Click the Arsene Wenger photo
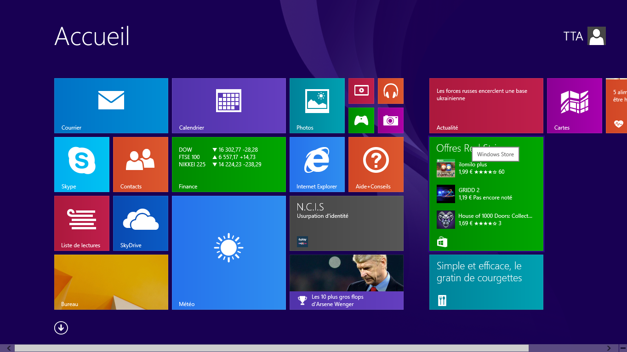 [x=347, y=273]
